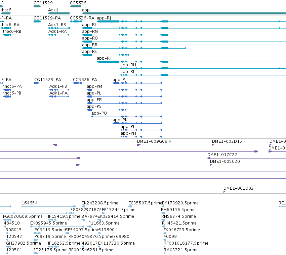Click transcript thoc6-RA
286x255 pixels.
coord(10,25)
